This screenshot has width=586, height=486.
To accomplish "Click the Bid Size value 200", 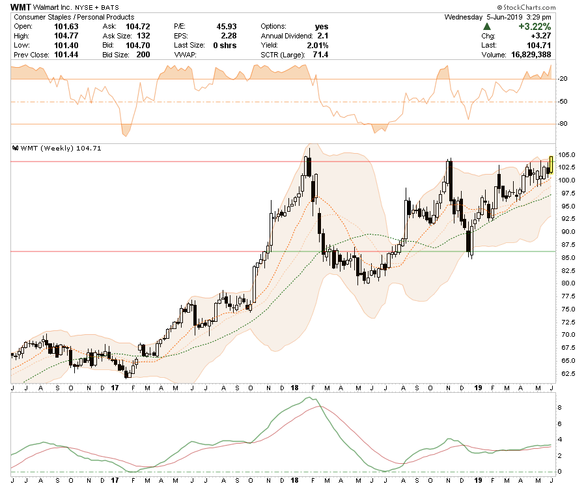I will (x=143, y=55).
